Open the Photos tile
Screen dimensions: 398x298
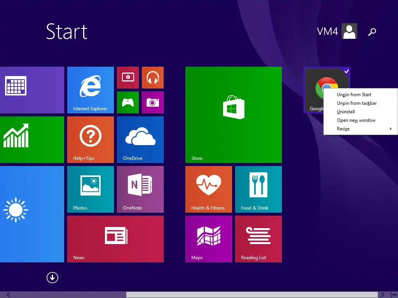coord(90,189)
